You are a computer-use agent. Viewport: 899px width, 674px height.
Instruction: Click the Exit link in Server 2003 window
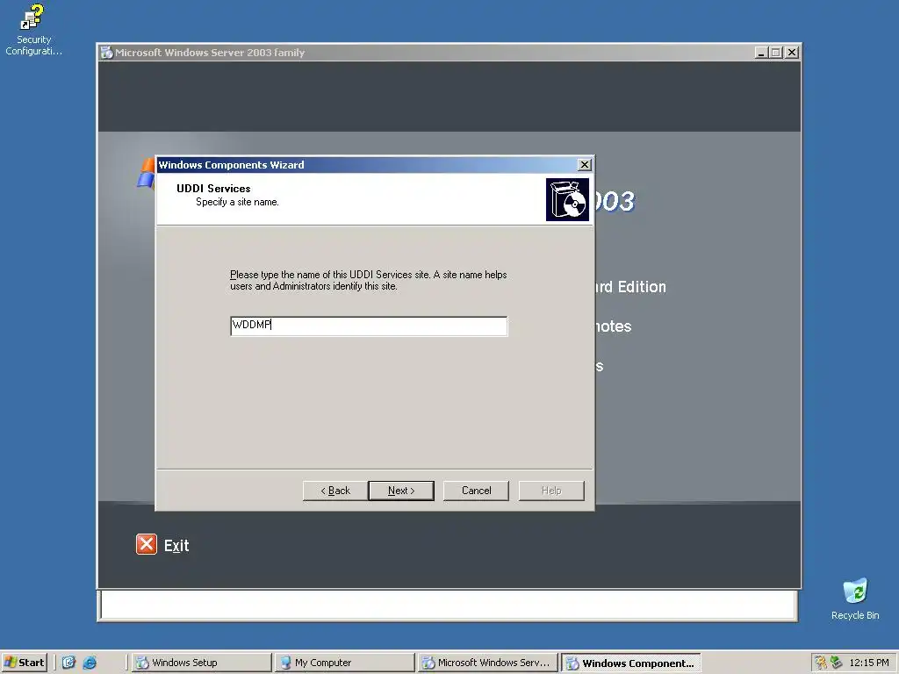[176, 546]
